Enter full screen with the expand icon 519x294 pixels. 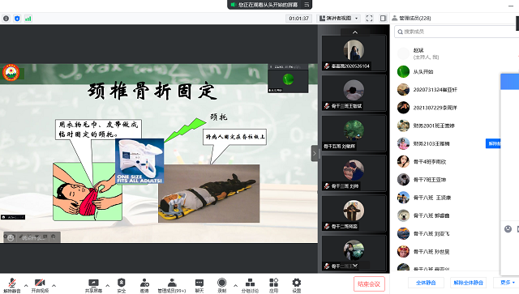point(369,18)
